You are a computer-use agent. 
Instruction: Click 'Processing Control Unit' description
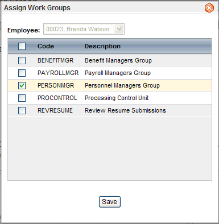(x=117, y=98)
